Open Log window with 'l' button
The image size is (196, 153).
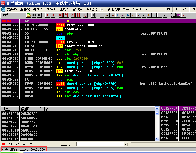pos(102,15)
